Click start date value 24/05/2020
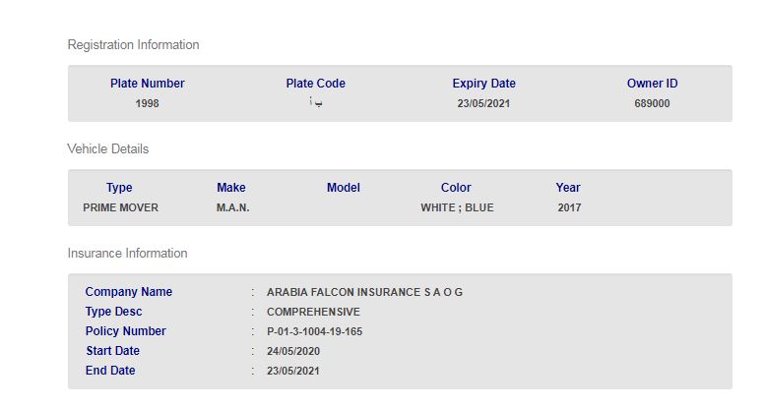Screen dimensions: 764x407 click(x=293, y=351)
